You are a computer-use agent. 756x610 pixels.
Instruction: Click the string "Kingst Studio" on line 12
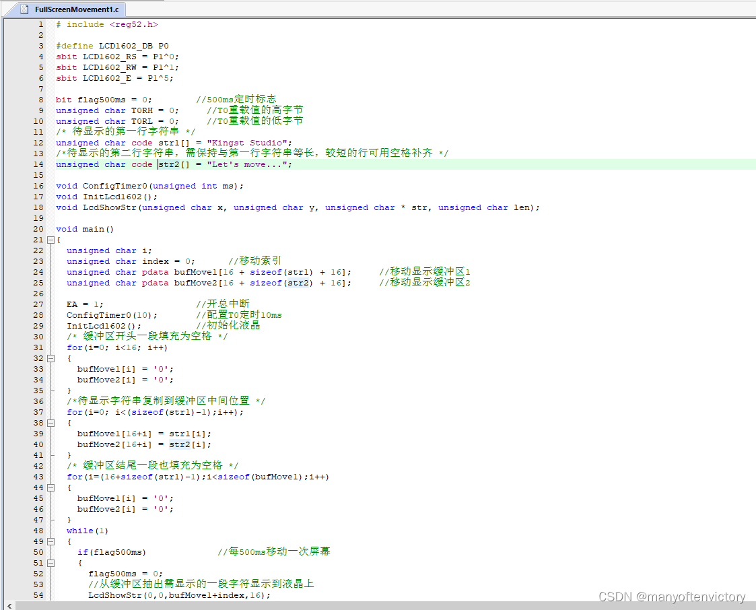(247, 143)
